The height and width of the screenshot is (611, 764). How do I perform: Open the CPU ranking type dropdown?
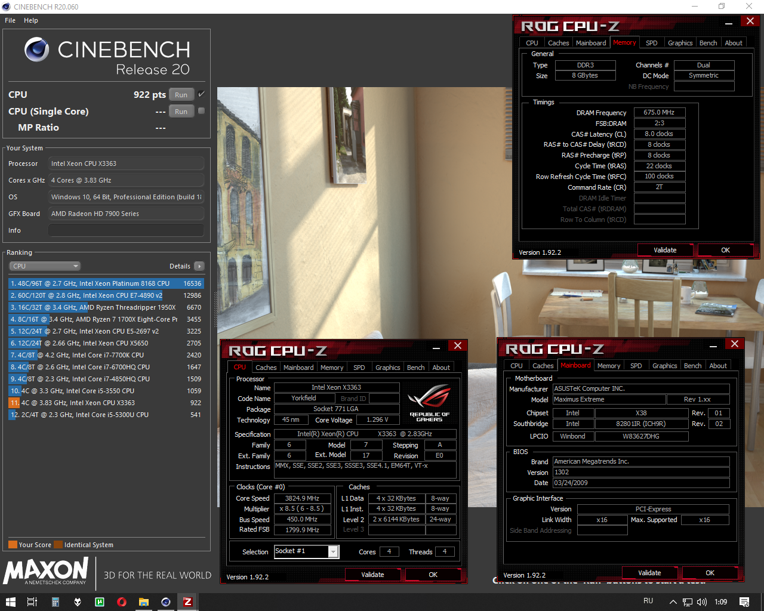45,266
